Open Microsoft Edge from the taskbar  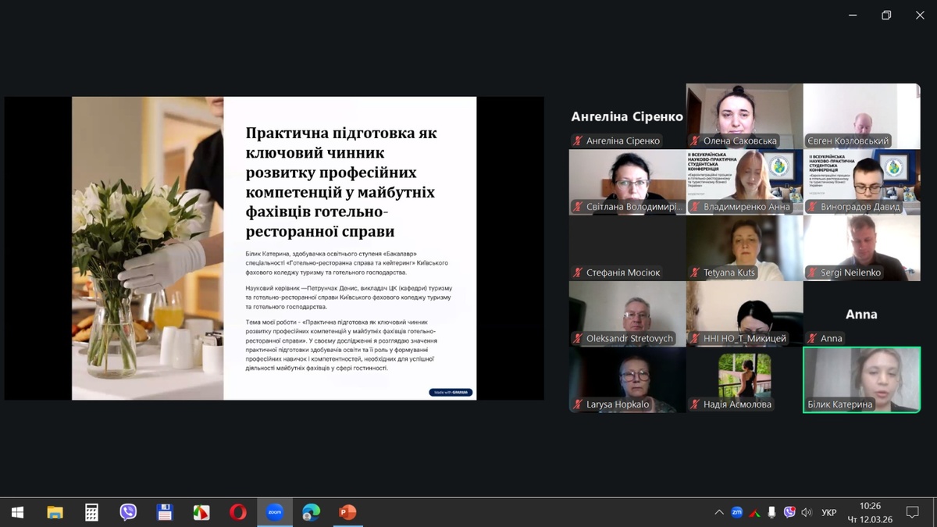point(311,512)
